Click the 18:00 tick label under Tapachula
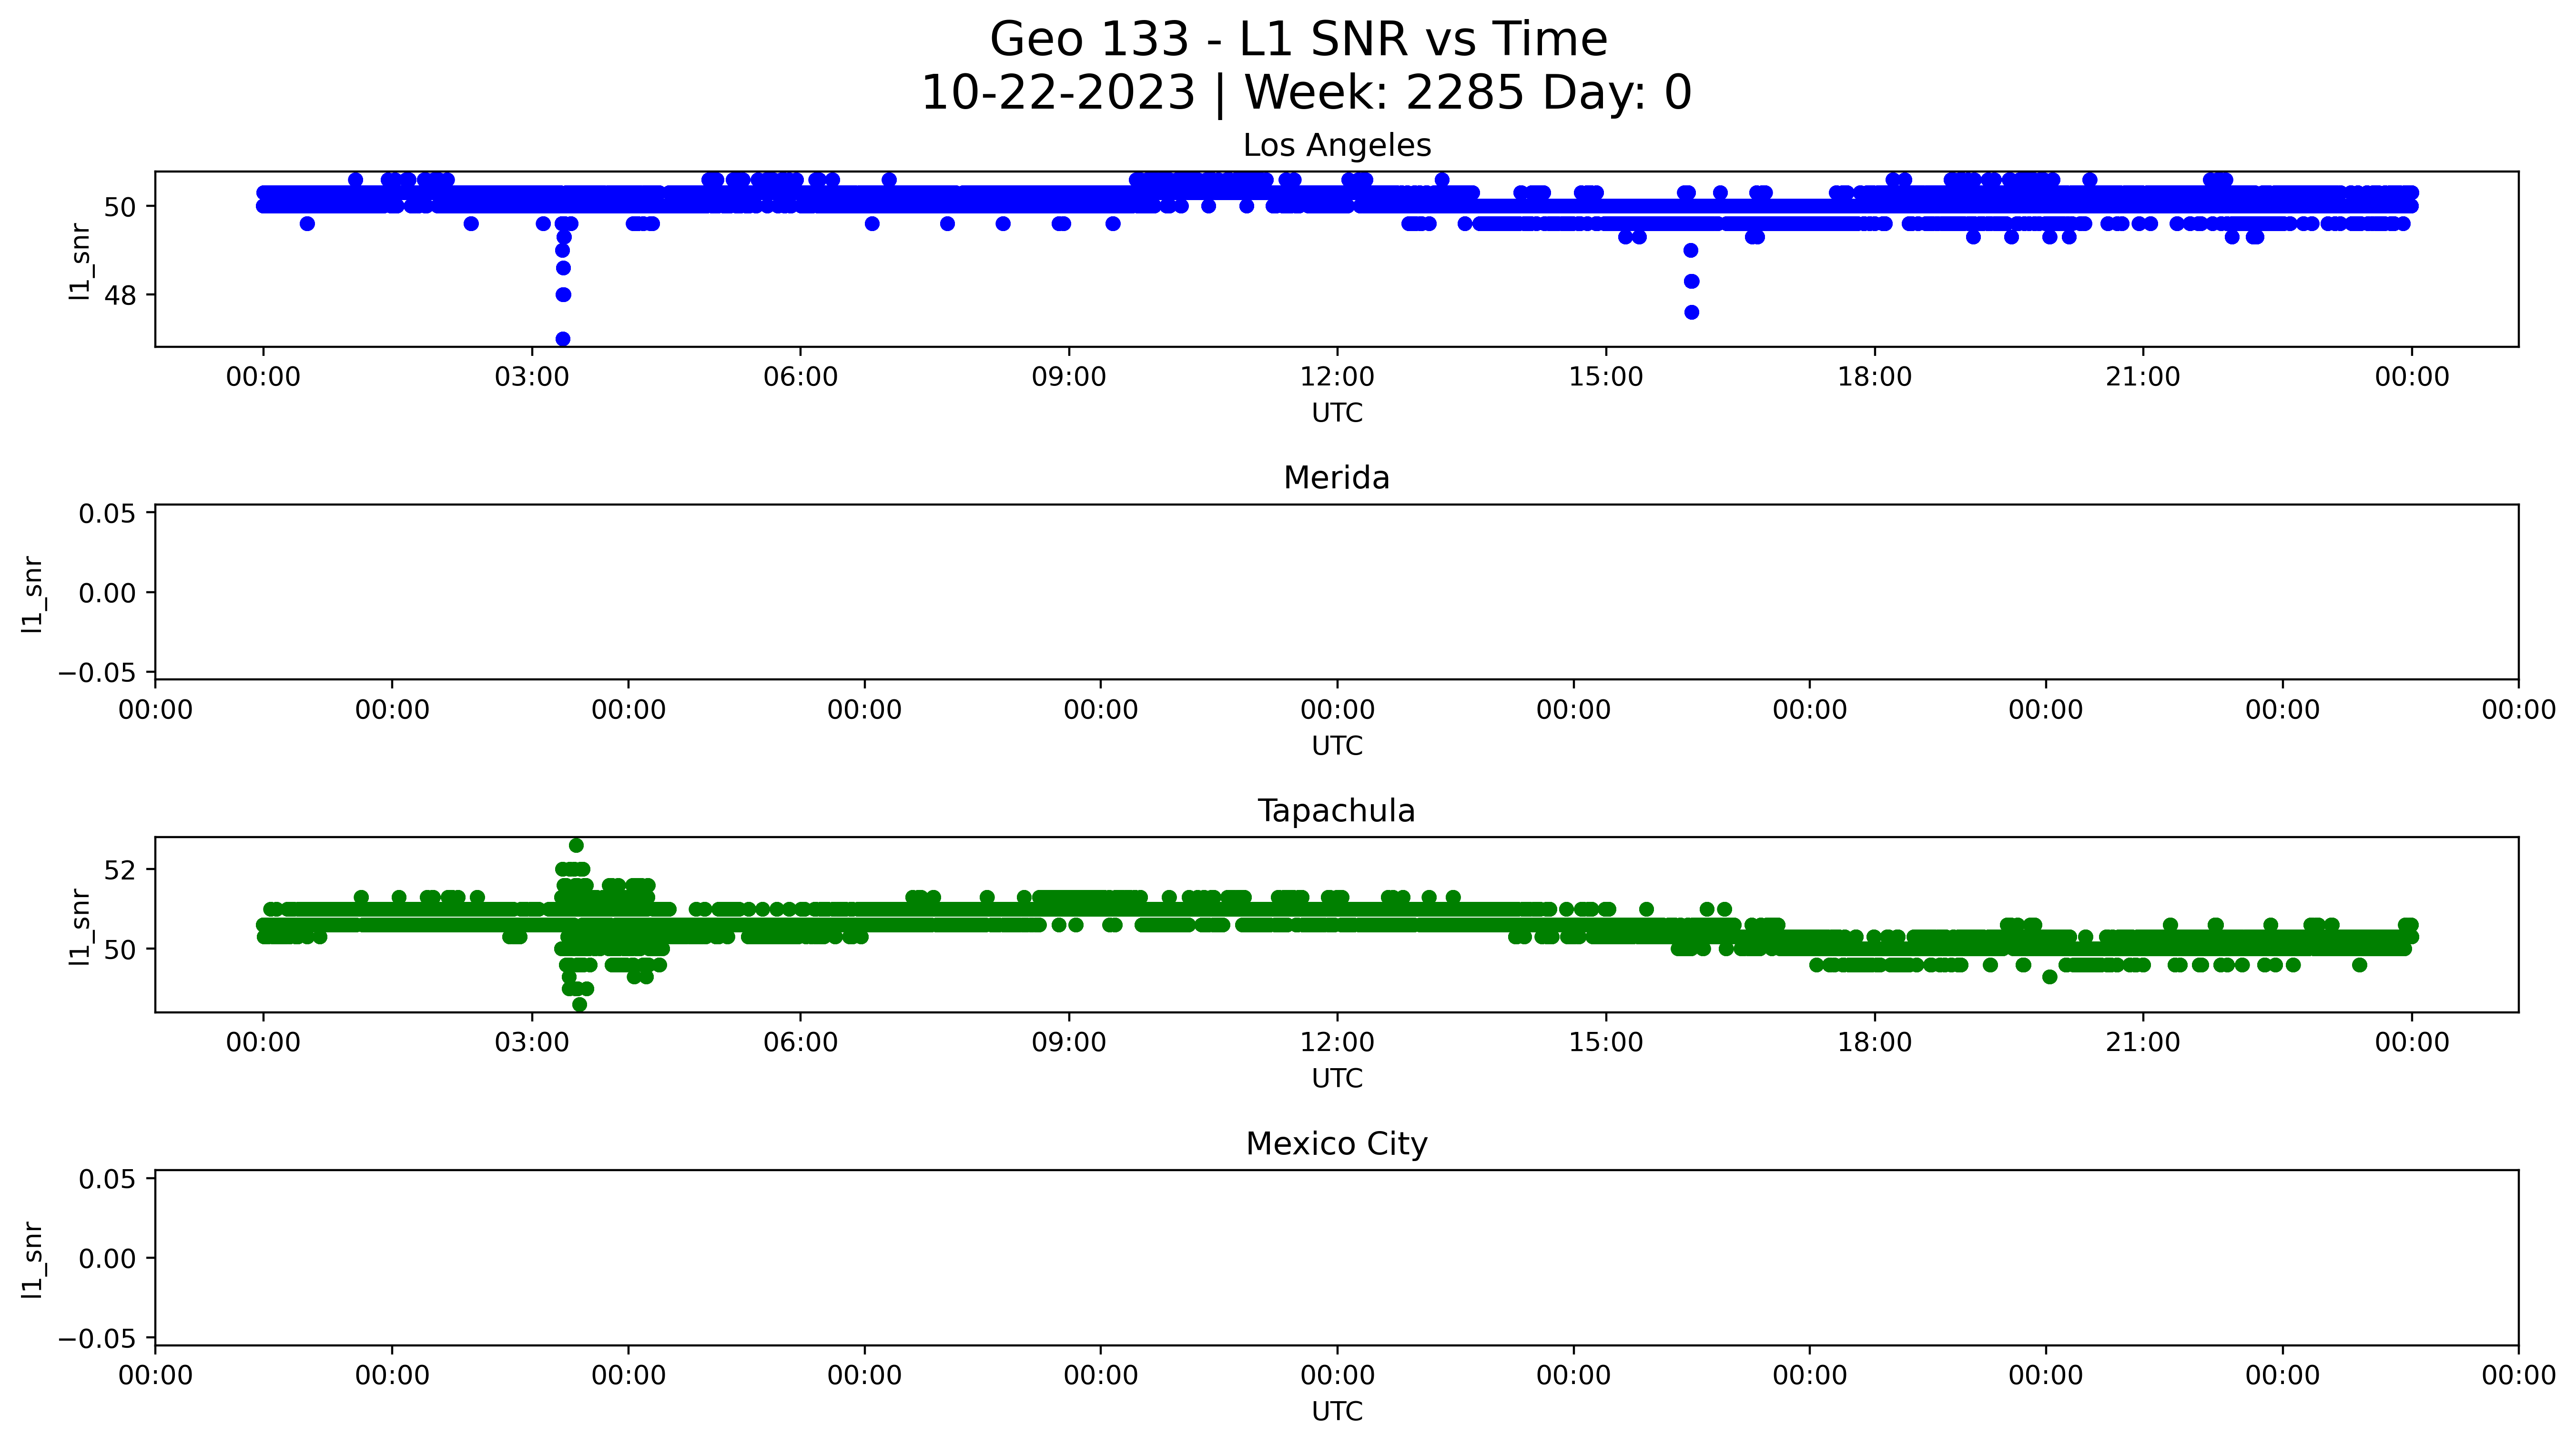Image resolution: width=2576 pixels, height=1445 pixels. (x=1874, y=1043)
